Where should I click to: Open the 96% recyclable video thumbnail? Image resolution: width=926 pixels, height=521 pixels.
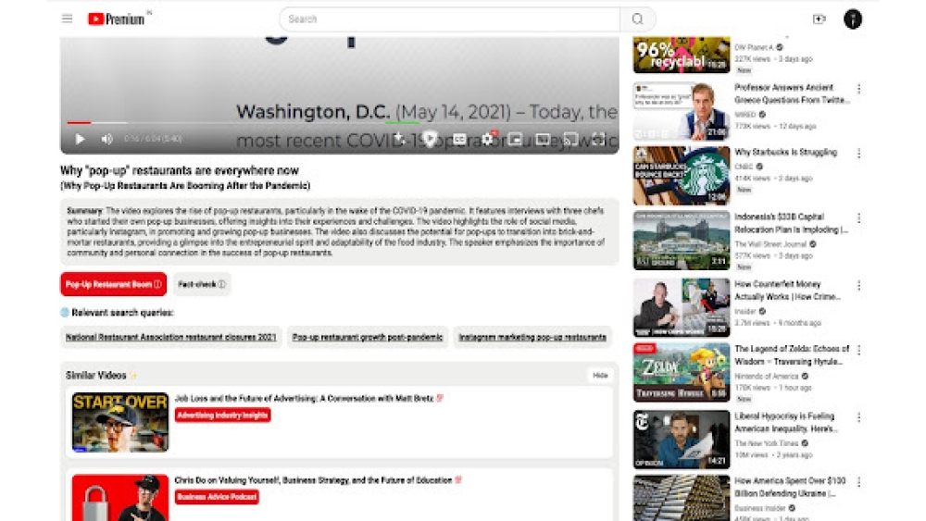[682, 55]
